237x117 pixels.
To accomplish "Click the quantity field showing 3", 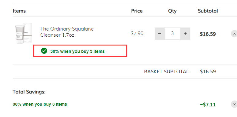I will coord(172,34).
